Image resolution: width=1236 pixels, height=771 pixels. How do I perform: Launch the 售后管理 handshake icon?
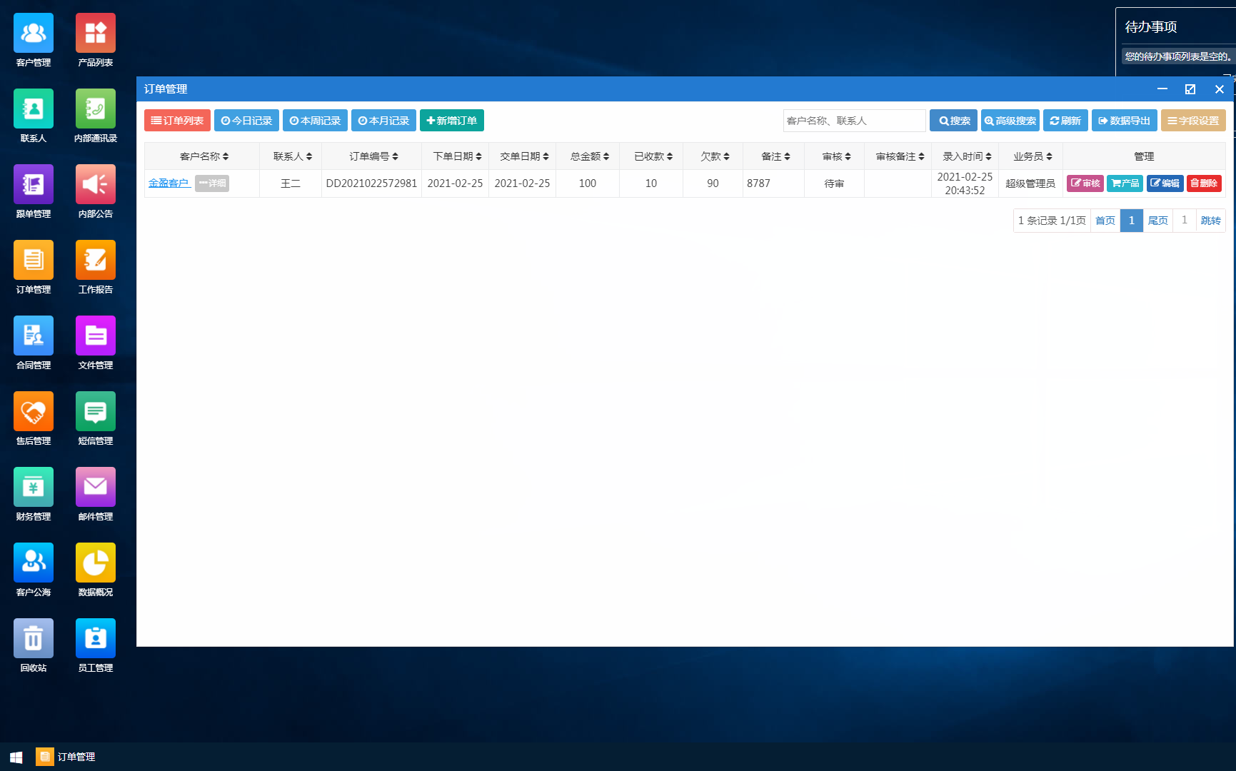(34, 412)
